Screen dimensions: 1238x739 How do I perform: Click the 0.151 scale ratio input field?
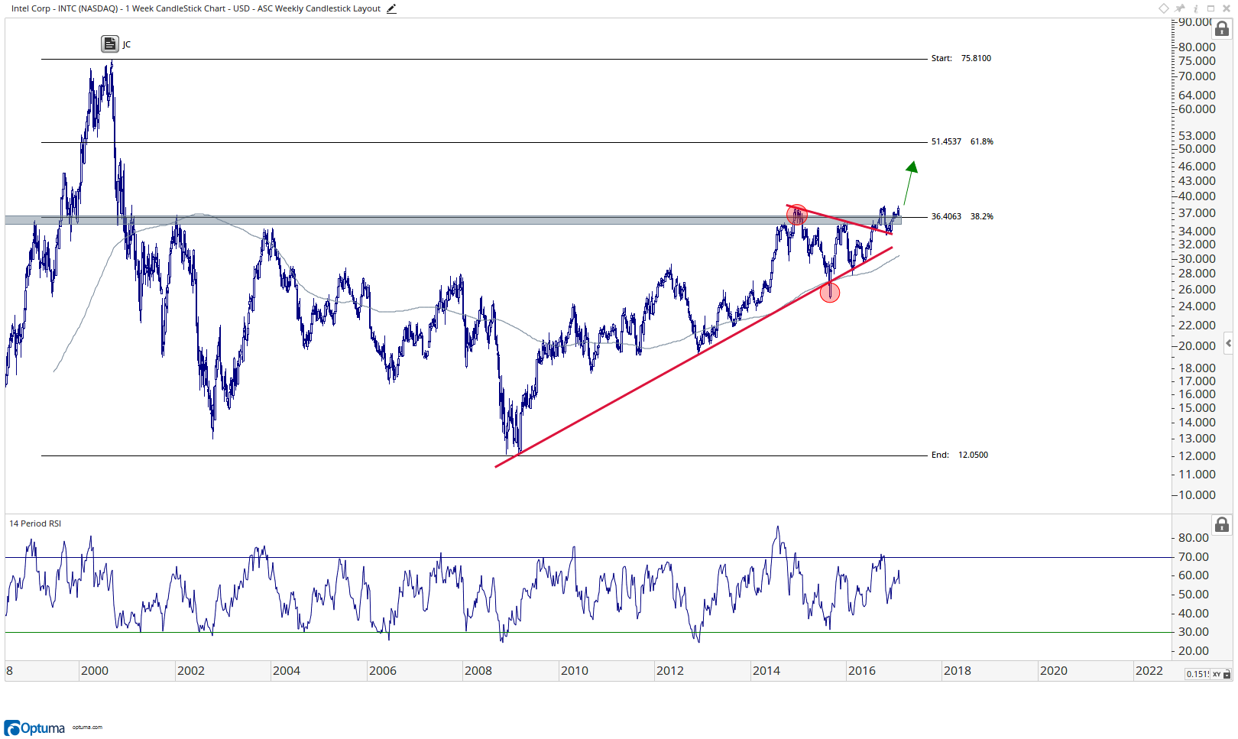coord(1197,674)
